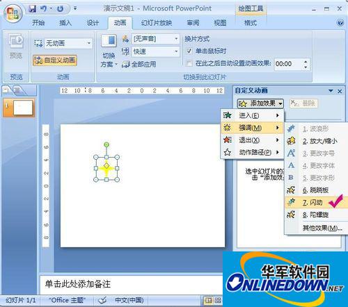Click the notes area 单击此处添加备注
Screen dimensions: 348x307
pos(78,284)
